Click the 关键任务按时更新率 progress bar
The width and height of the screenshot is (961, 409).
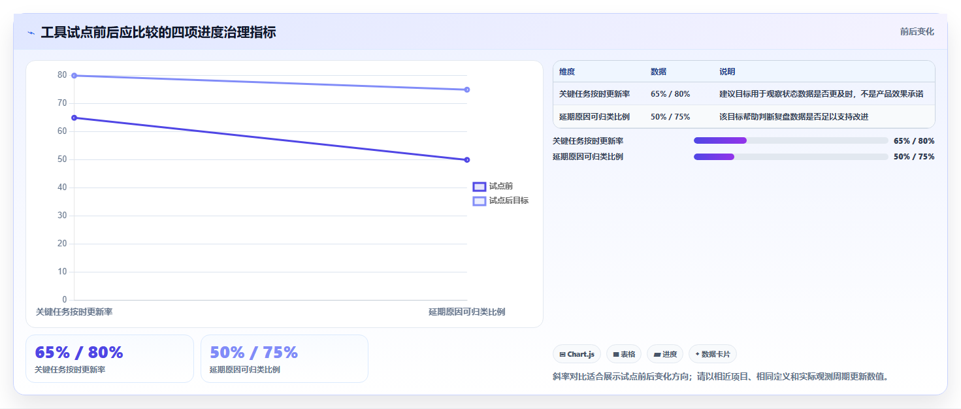[790, 140]
